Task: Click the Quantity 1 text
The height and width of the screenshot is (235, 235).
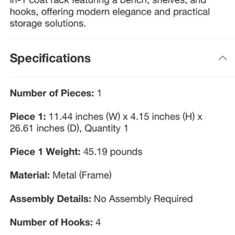Action: point(106,129)
